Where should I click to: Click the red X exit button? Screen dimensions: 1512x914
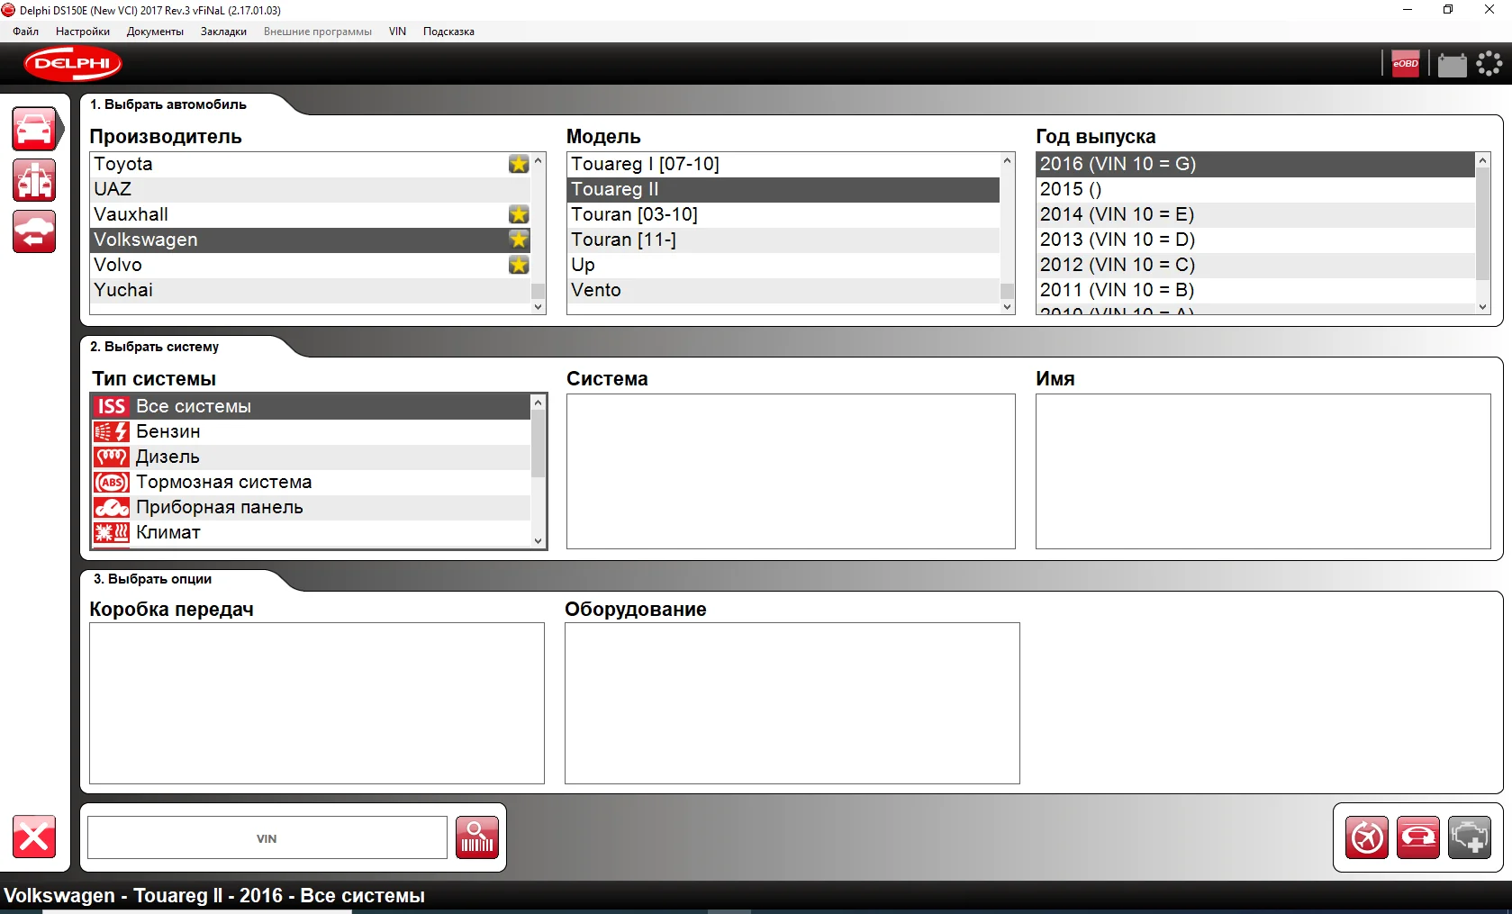(x=34, y=837)
